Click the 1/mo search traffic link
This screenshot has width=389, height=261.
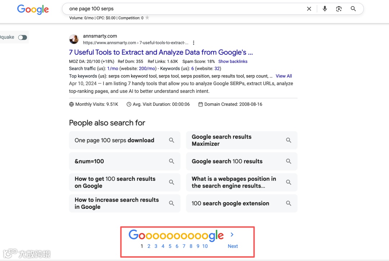(x=113, y=69)
